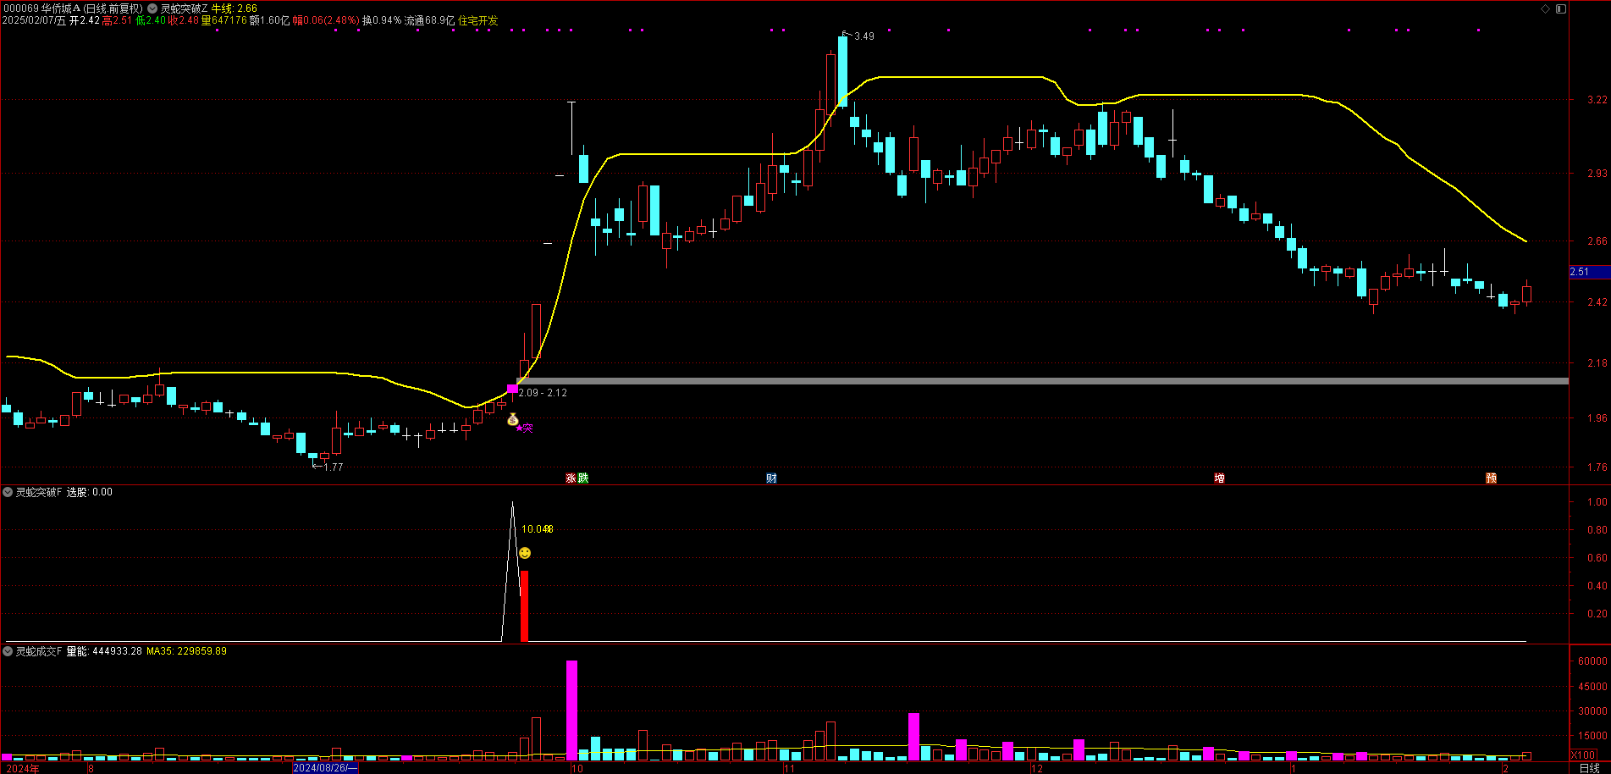1611x774 pixels.
Task: Click the 1.00 indicator axis label
Action: click(1597, 502)
